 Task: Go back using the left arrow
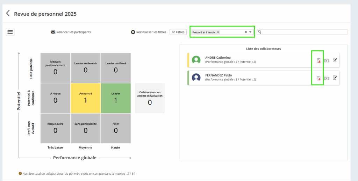click(x=8, y=14)
